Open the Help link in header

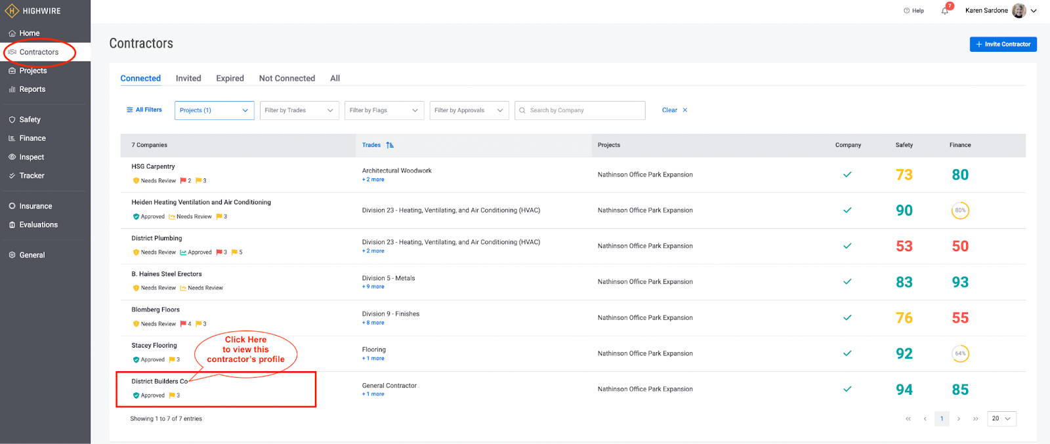pos(913,10)
